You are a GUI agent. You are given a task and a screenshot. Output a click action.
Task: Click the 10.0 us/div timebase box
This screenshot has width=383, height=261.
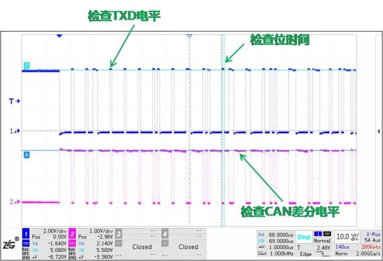[347, 237]
